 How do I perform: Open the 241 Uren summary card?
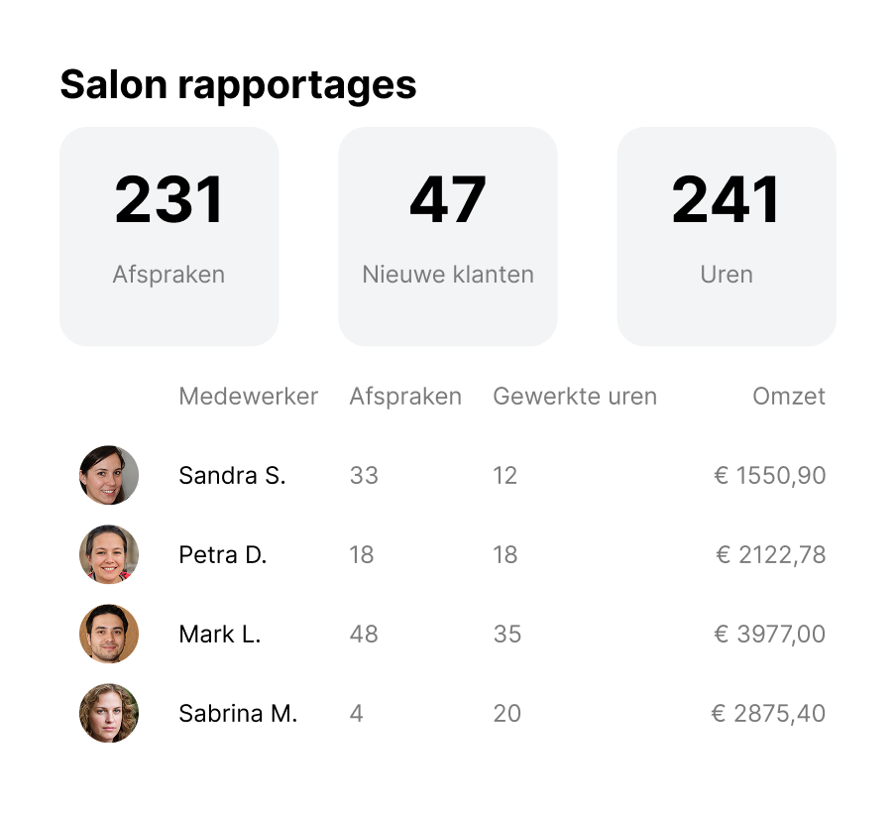click(x=727, y=236)
